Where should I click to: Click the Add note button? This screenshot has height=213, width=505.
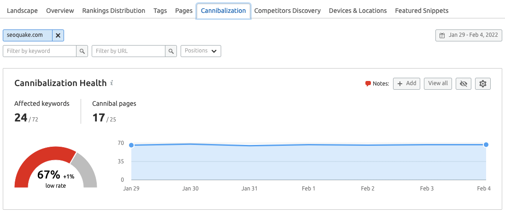406,83
